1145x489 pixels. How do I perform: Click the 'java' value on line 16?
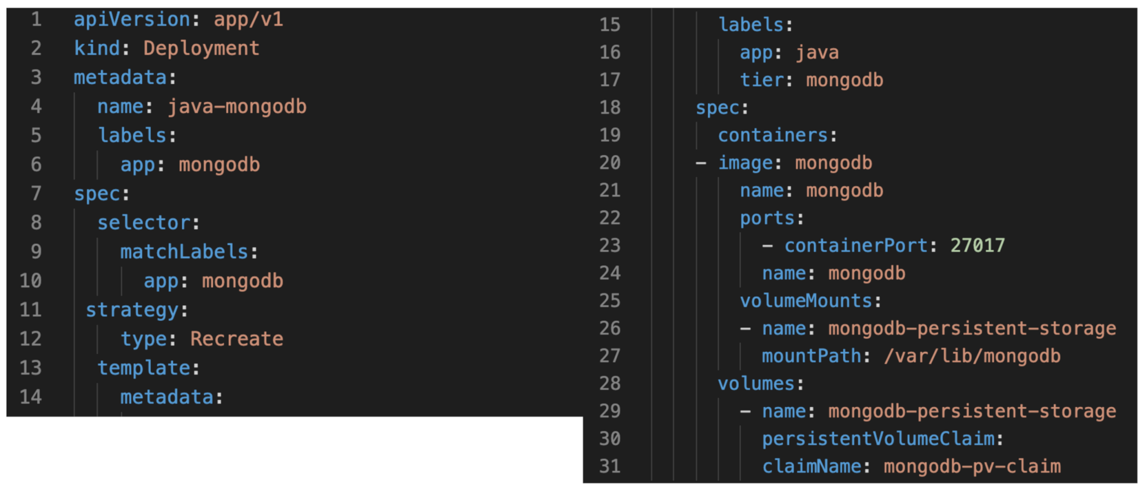pos(817,53)
